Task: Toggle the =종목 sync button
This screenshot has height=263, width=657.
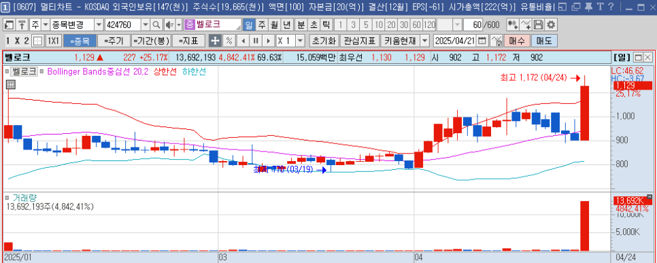Action: point(80,41)
